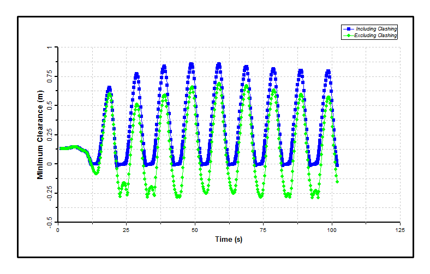430x274 pixels.
Task: Click the x-axis tick label 75
Action: pos(263,230)
